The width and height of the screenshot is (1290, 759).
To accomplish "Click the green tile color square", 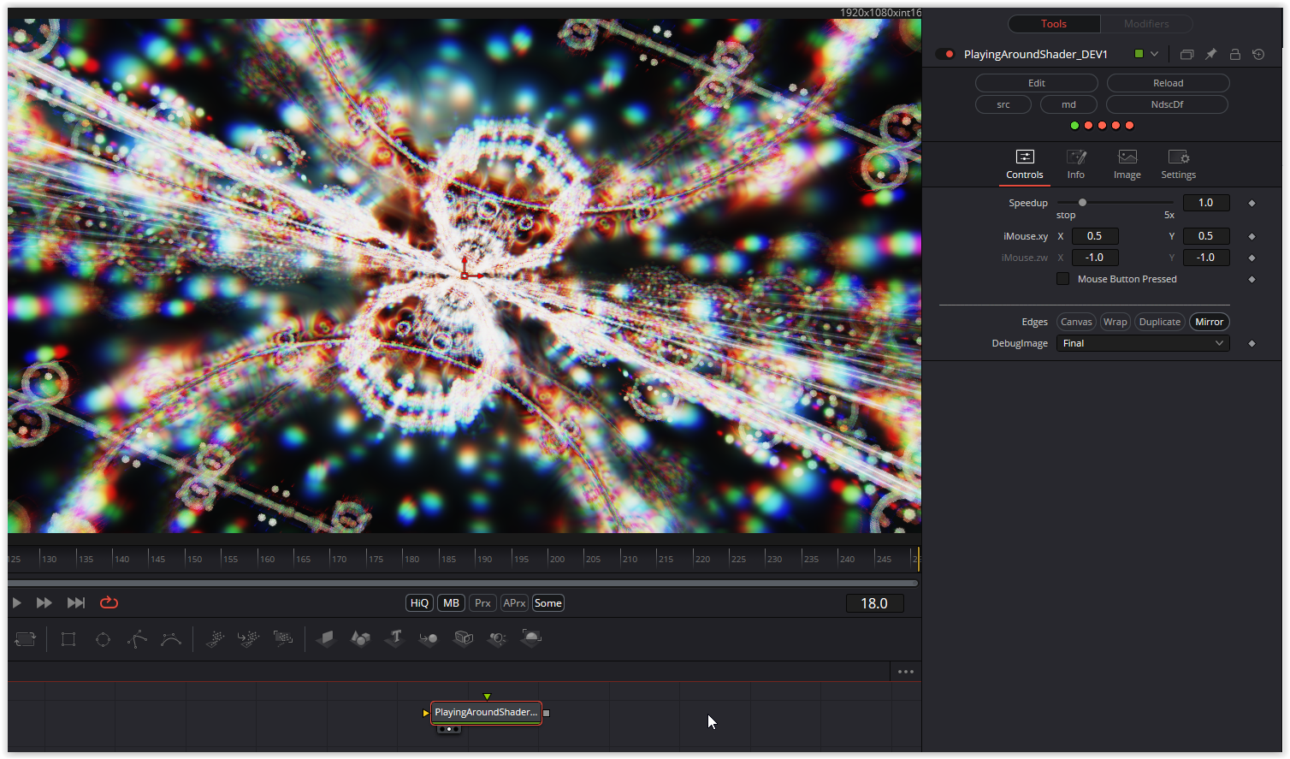I will pos(1139,54).
